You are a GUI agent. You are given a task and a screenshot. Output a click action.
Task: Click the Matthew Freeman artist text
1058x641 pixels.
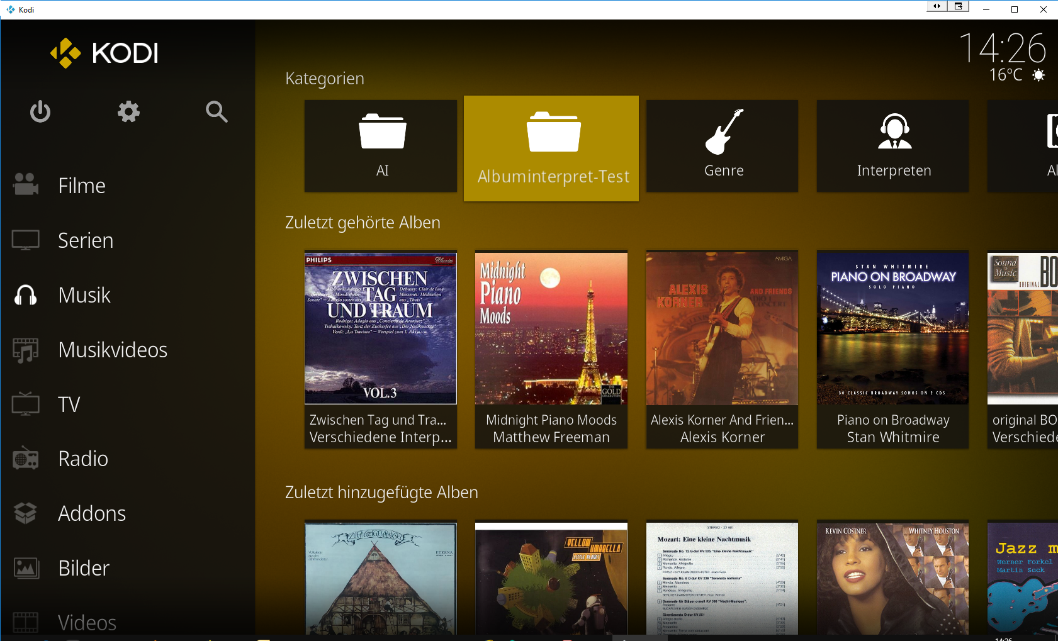click(x=551, y=437)
